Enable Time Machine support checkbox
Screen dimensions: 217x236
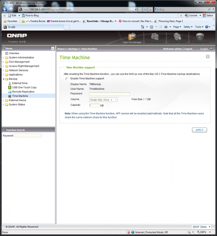[67, 79]
